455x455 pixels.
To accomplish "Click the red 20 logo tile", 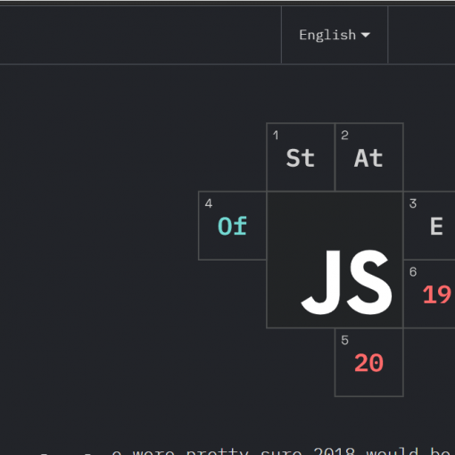I will pos(369,362).
